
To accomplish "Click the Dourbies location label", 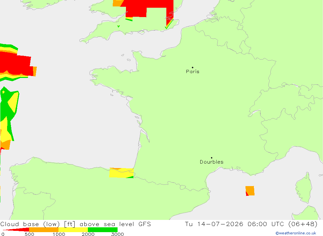I will click(x=212, y=162).
